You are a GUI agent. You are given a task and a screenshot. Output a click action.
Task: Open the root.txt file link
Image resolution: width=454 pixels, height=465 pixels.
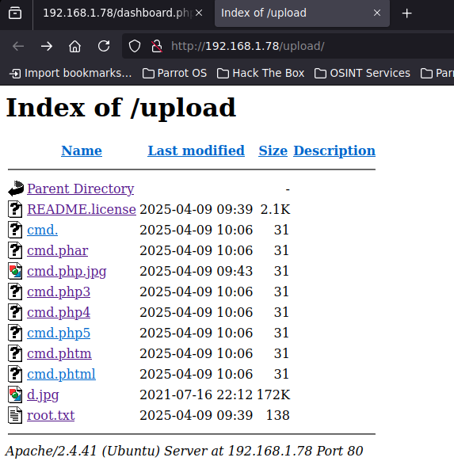point(51,415)
